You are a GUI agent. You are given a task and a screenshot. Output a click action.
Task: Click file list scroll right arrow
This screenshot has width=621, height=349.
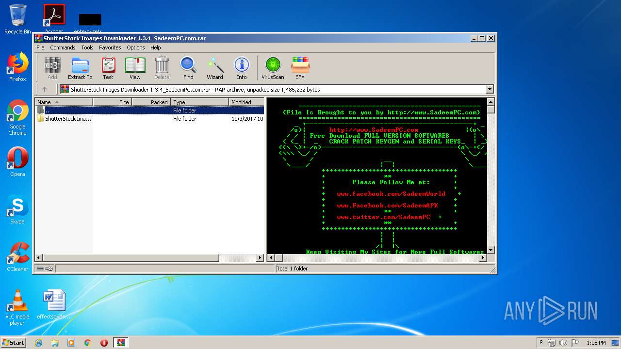point(260,258)
